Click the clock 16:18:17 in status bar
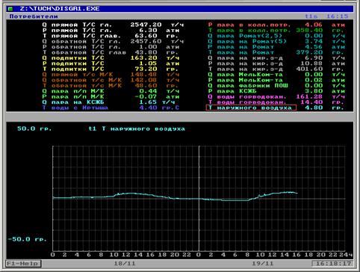 click(x=332, y=263)
